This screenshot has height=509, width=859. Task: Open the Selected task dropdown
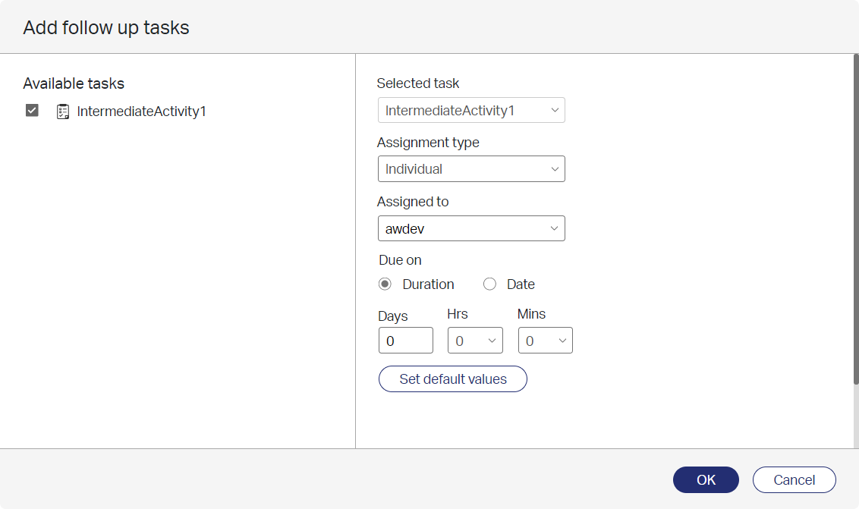471,110
